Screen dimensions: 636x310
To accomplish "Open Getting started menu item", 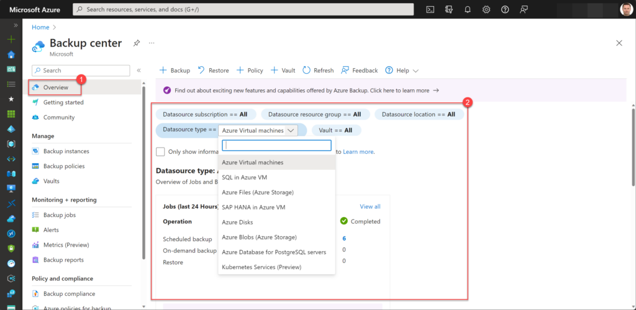I will (63, 102).
